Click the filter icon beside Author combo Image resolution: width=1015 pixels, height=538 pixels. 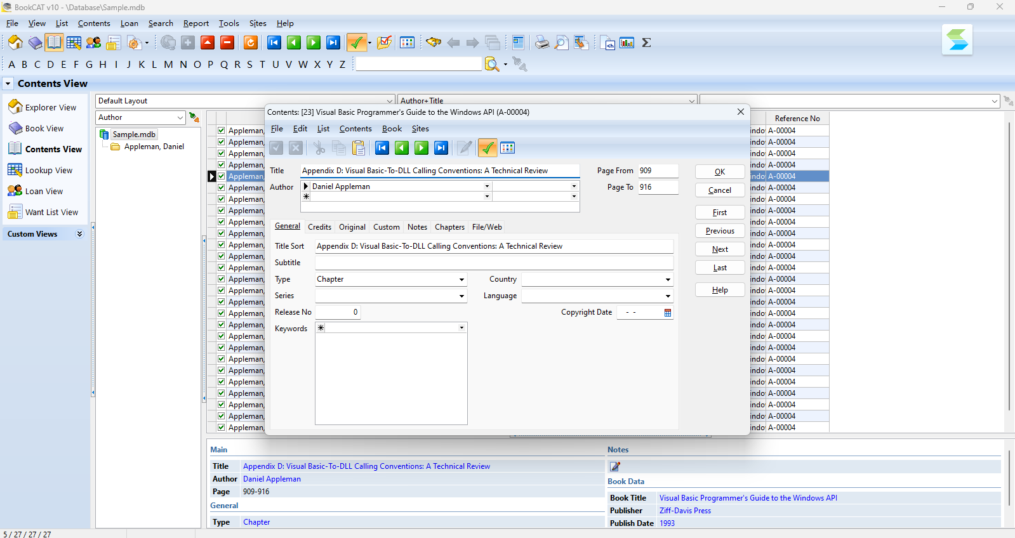pos(194,117)
